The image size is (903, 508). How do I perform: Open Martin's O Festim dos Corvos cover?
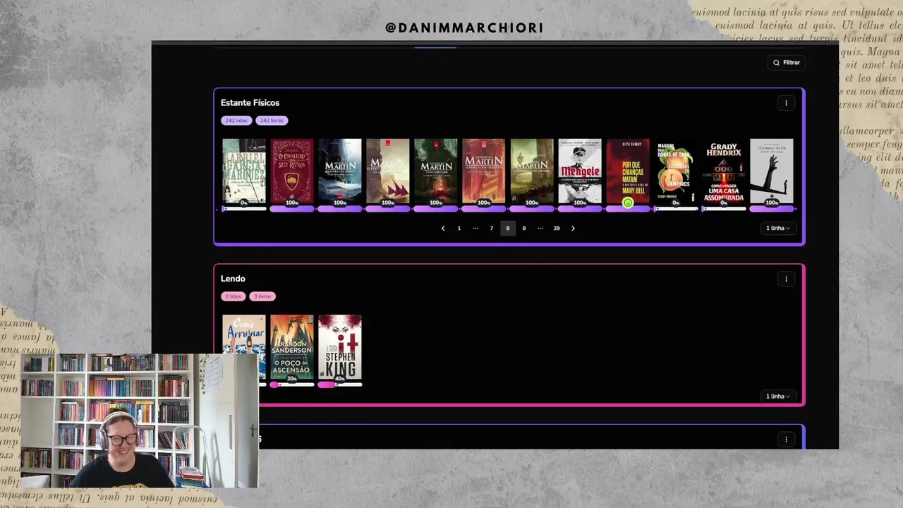pyautogui.click(x=388, y=171)
